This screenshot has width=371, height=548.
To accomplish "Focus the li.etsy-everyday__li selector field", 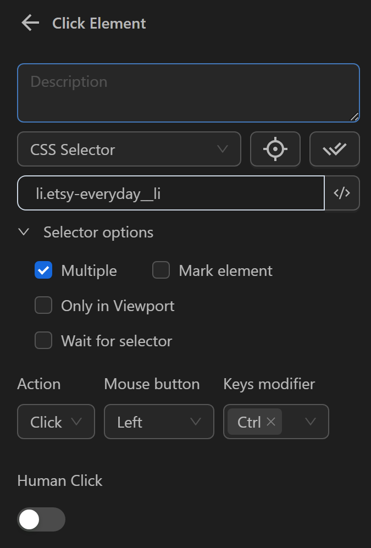I will (x=165, y=193).
